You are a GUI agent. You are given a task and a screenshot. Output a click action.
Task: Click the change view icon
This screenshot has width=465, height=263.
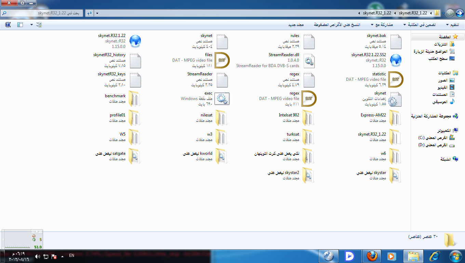pyautogui.click(x=39, y=25)
